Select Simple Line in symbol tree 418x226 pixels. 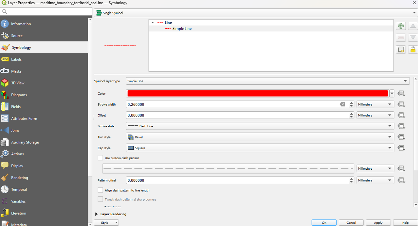[182, 29]
